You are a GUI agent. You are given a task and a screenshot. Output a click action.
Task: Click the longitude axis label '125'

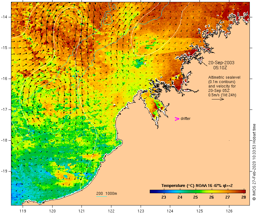click(x=199, y=211)
